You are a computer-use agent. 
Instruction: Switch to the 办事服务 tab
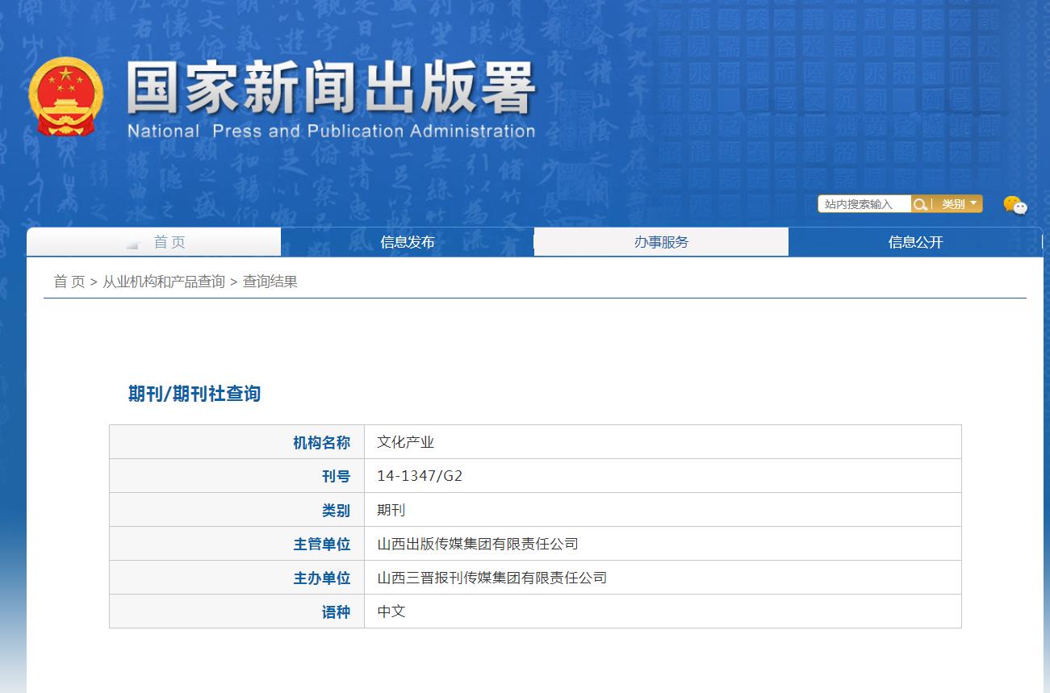660,241
